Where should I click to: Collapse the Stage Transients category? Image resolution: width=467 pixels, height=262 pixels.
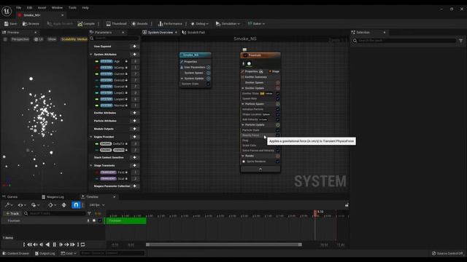pos(91,165)
